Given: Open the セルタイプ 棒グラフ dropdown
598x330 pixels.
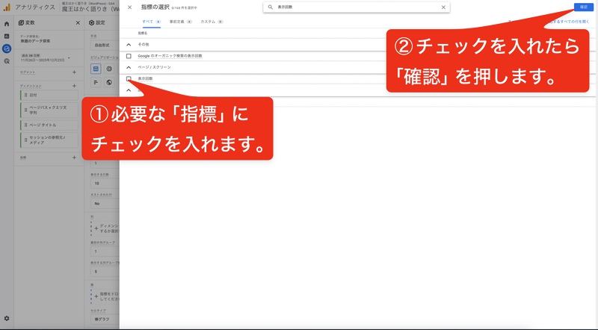Looking at the screenshot, I should [105, 320].
